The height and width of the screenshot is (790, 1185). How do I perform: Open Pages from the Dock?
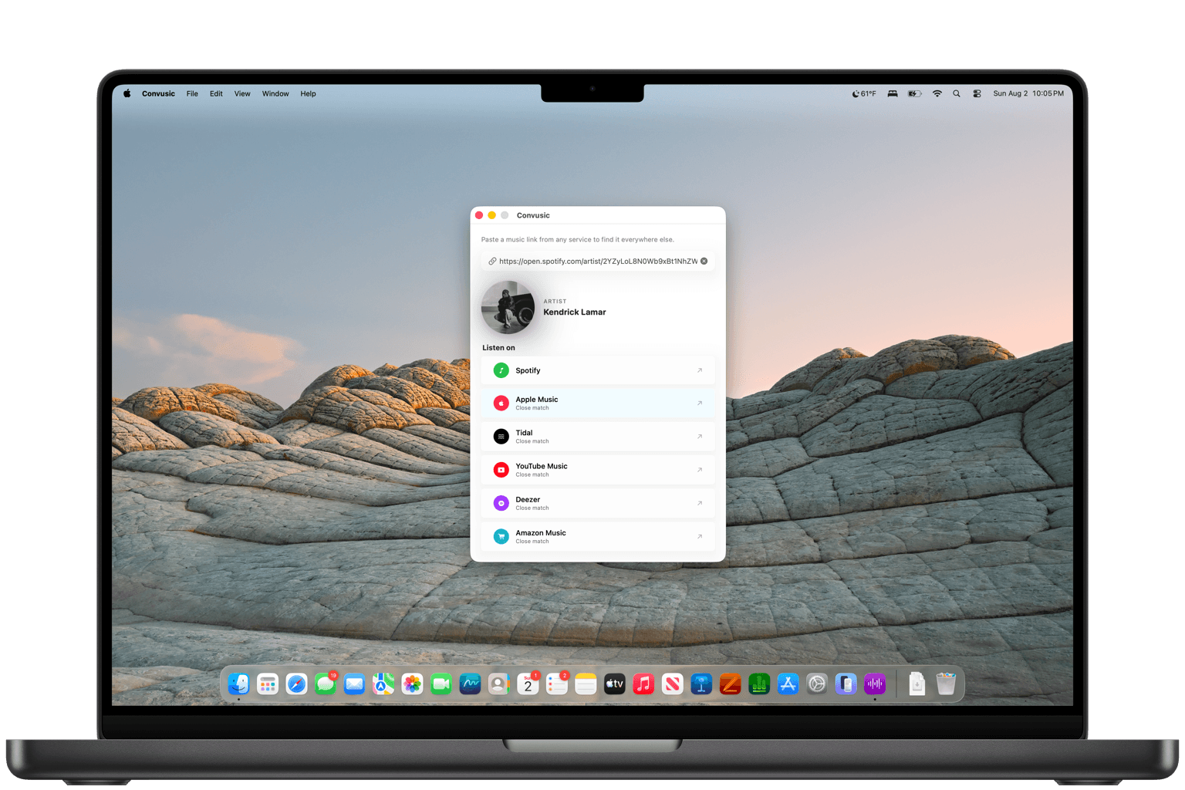point(731,684)
